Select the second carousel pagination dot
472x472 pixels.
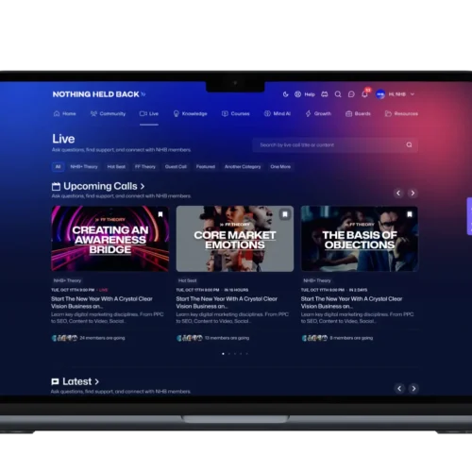[x=229, y=354]
